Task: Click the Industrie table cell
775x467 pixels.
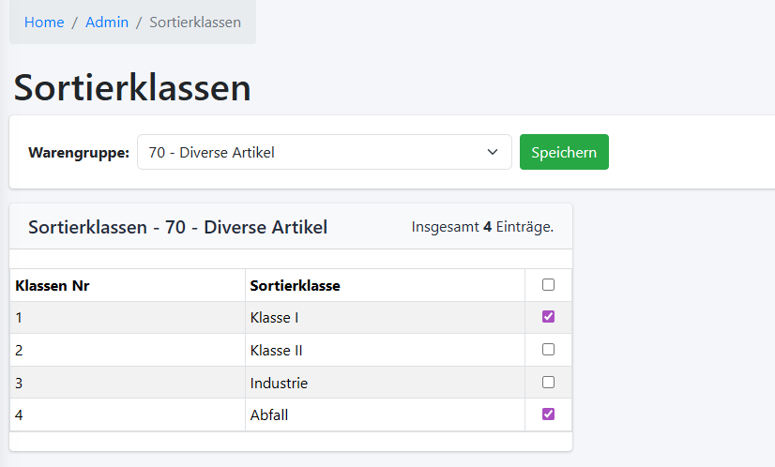Action: tap(279, 384)
